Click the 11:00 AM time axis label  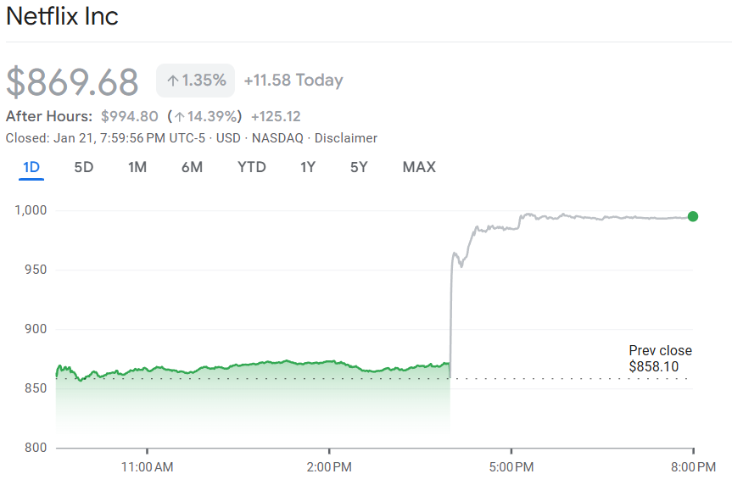coord(147,466)
